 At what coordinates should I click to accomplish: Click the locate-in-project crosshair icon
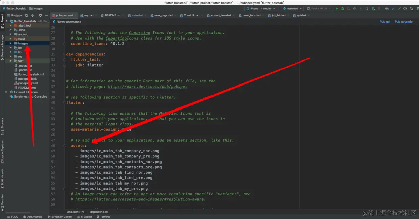[27, 15]
